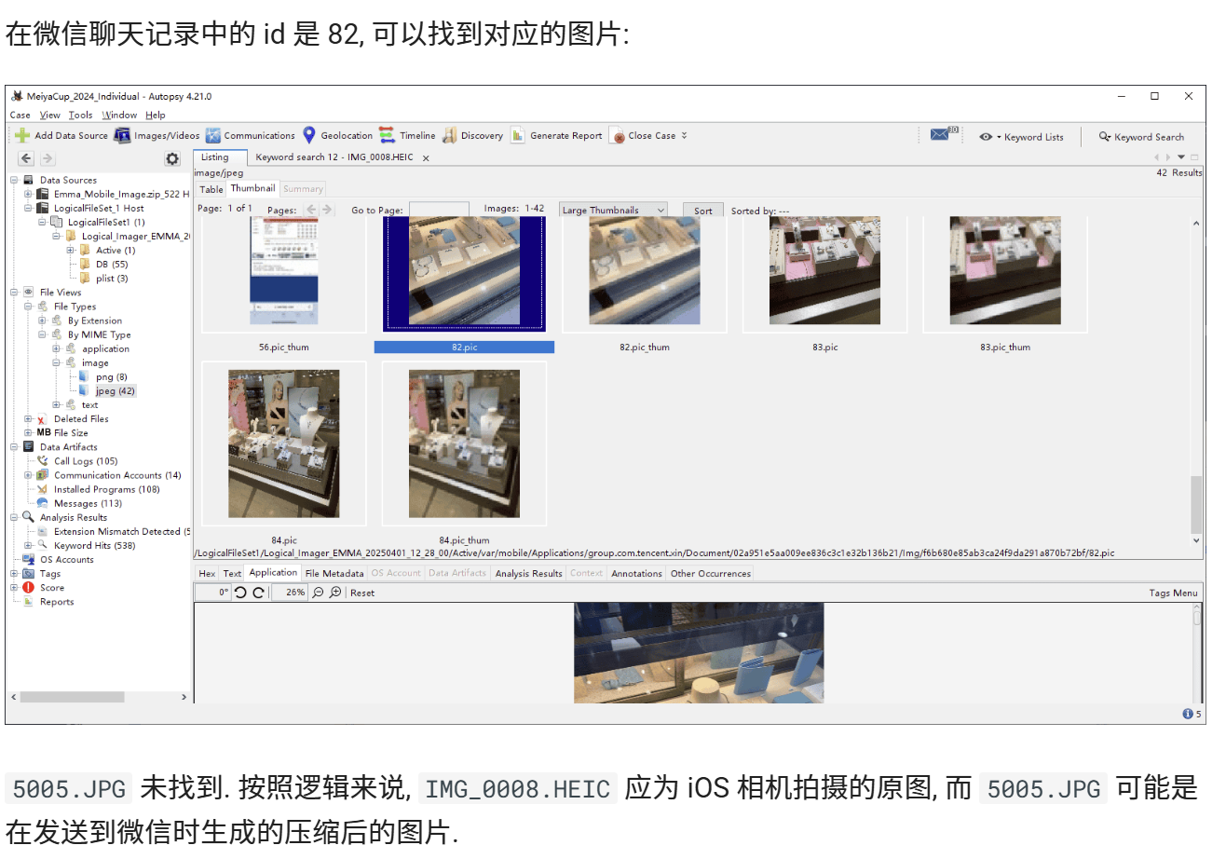Open the Large Thumbnails size selector
This screenshot has height=859, width=1226.
click(612, 210)
